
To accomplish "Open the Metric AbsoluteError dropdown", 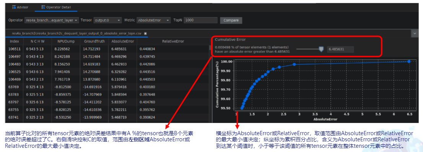I will (x=154, y=20).
